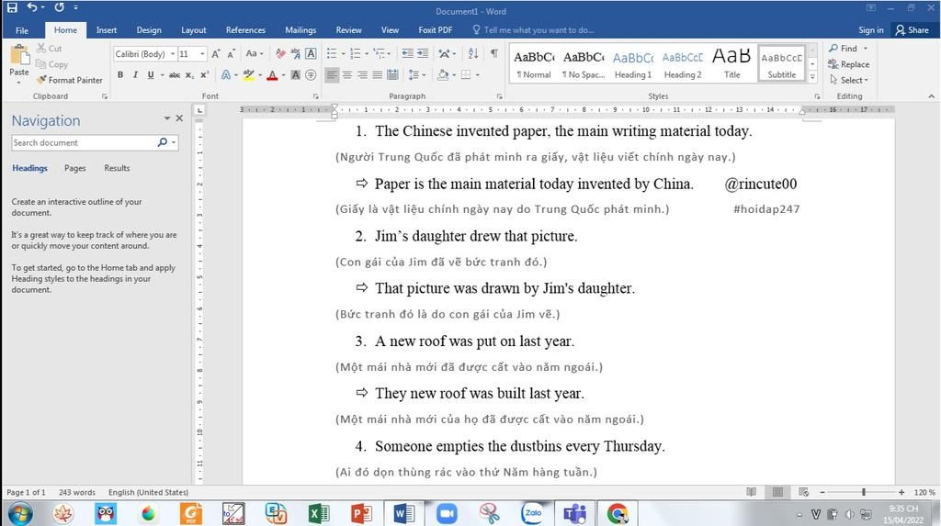
Task: Decrease paragraph indent
Action: tap(407, 53)
